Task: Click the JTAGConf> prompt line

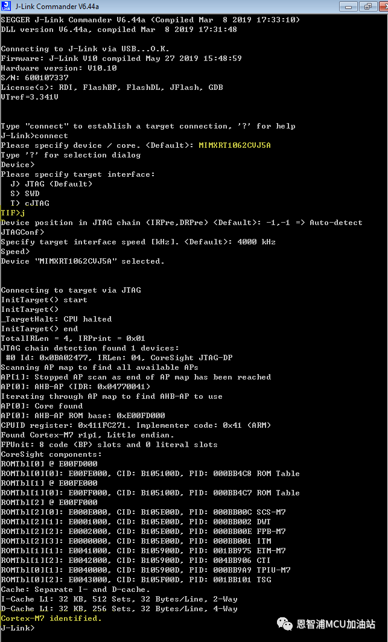Action: [22, 232]
